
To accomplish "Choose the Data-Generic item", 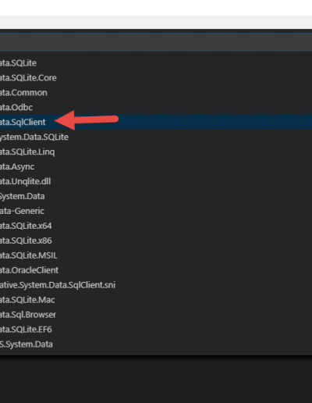I will click(x=156, y=211).
